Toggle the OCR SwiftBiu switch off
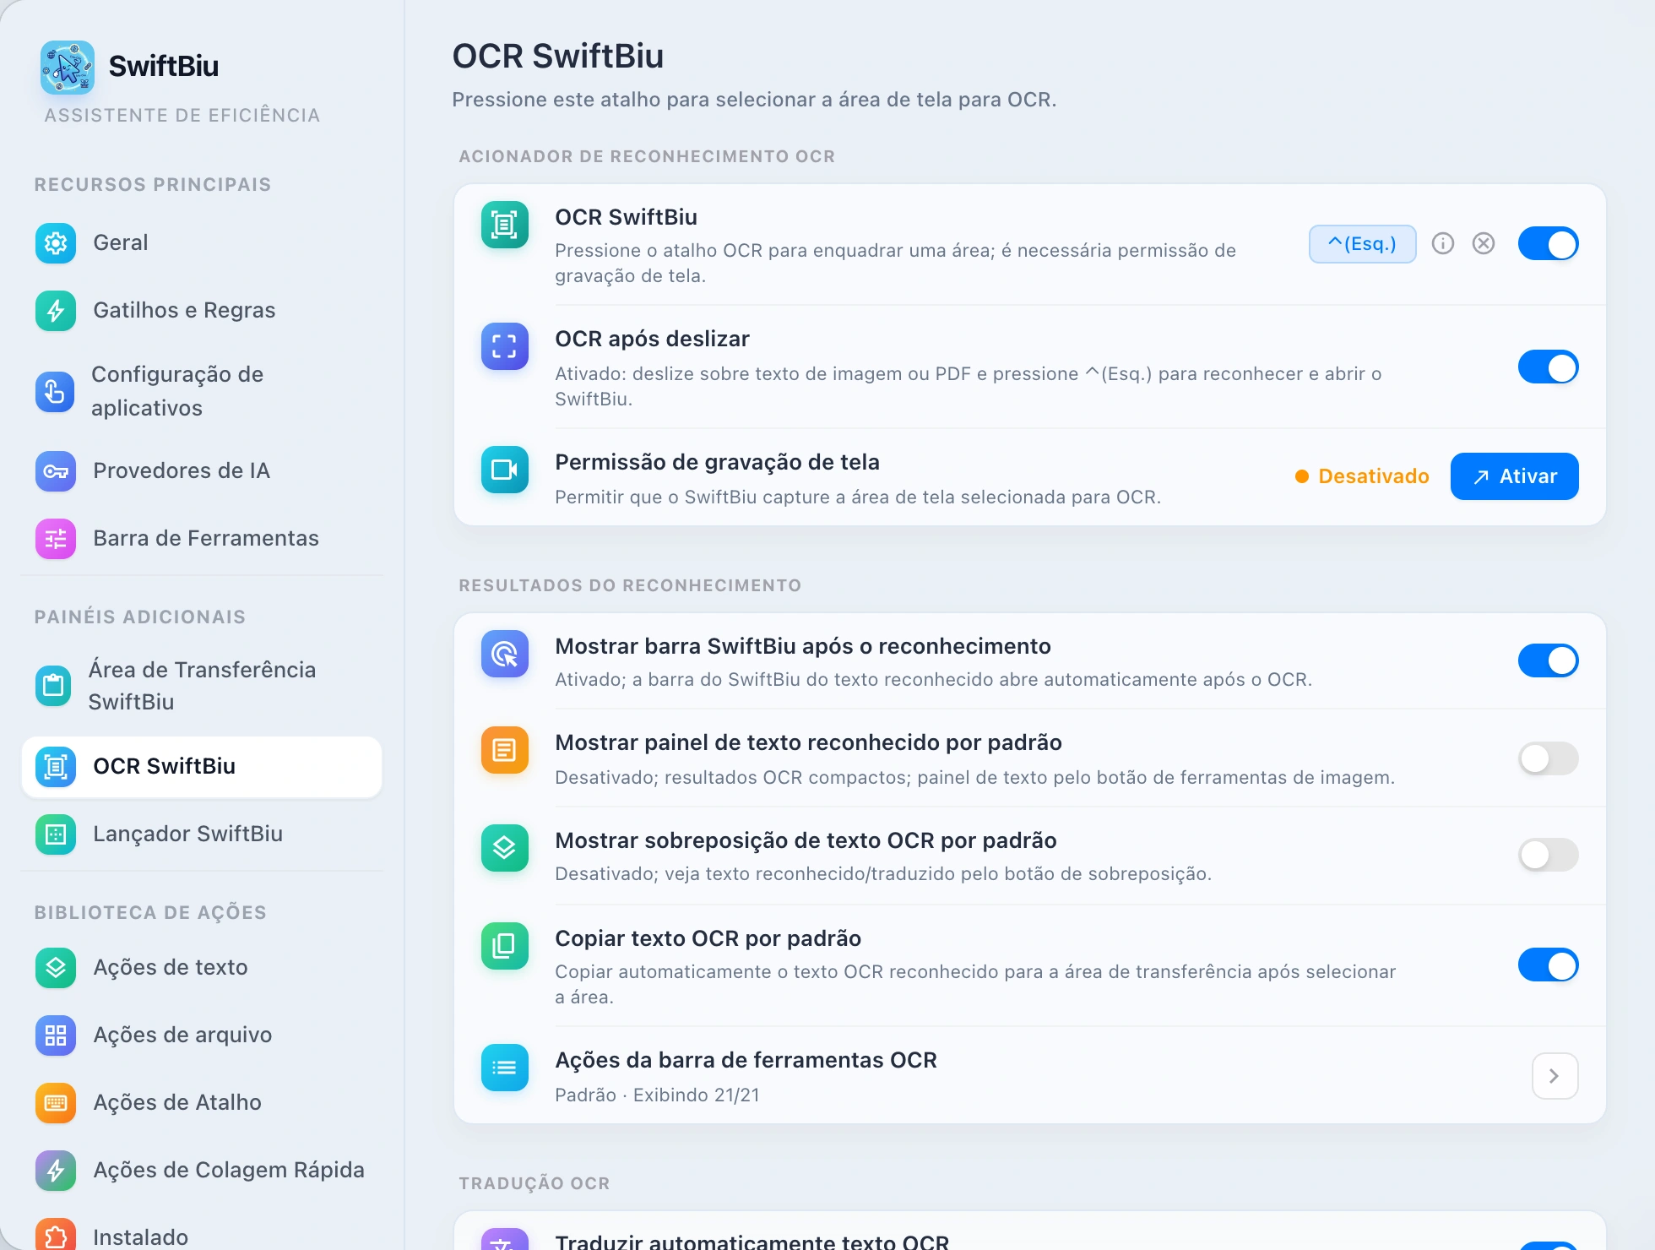 1549,244
